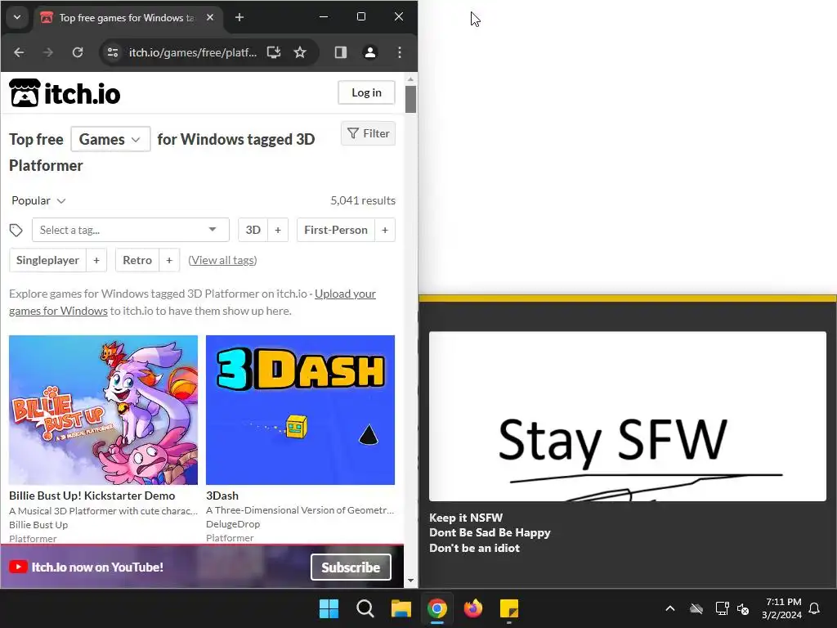Click the YouTube logo in banner
This screenshot has height=628, width=837.
[x=18, y=567]
